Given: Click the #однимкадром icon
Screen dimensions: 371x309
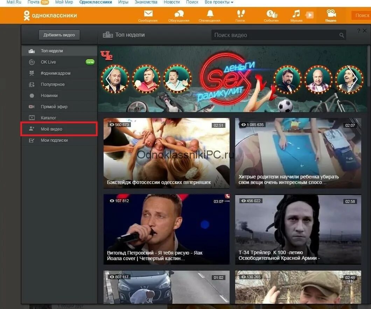Looking at the screenshot, I should pyautogui.click(x=32, y=73).
